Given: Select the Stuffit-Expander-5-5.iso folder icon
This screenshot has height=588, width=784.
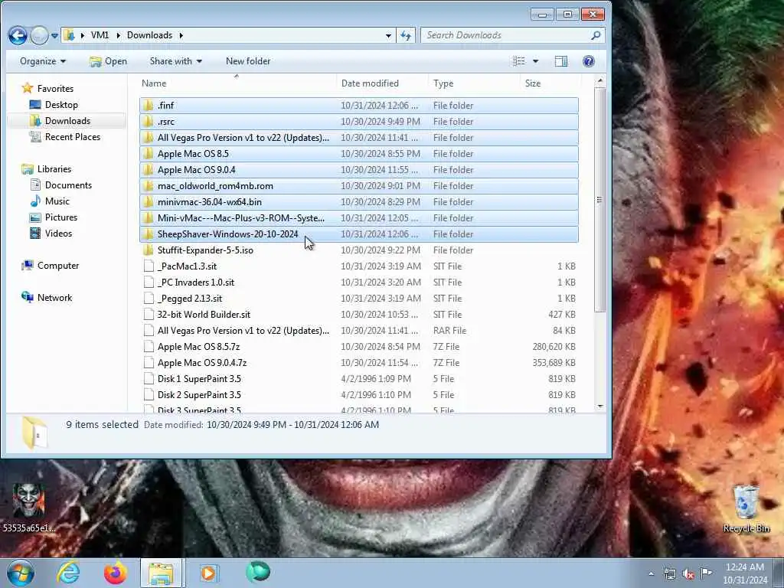Looking at the screenshot, I should point(148,250).
